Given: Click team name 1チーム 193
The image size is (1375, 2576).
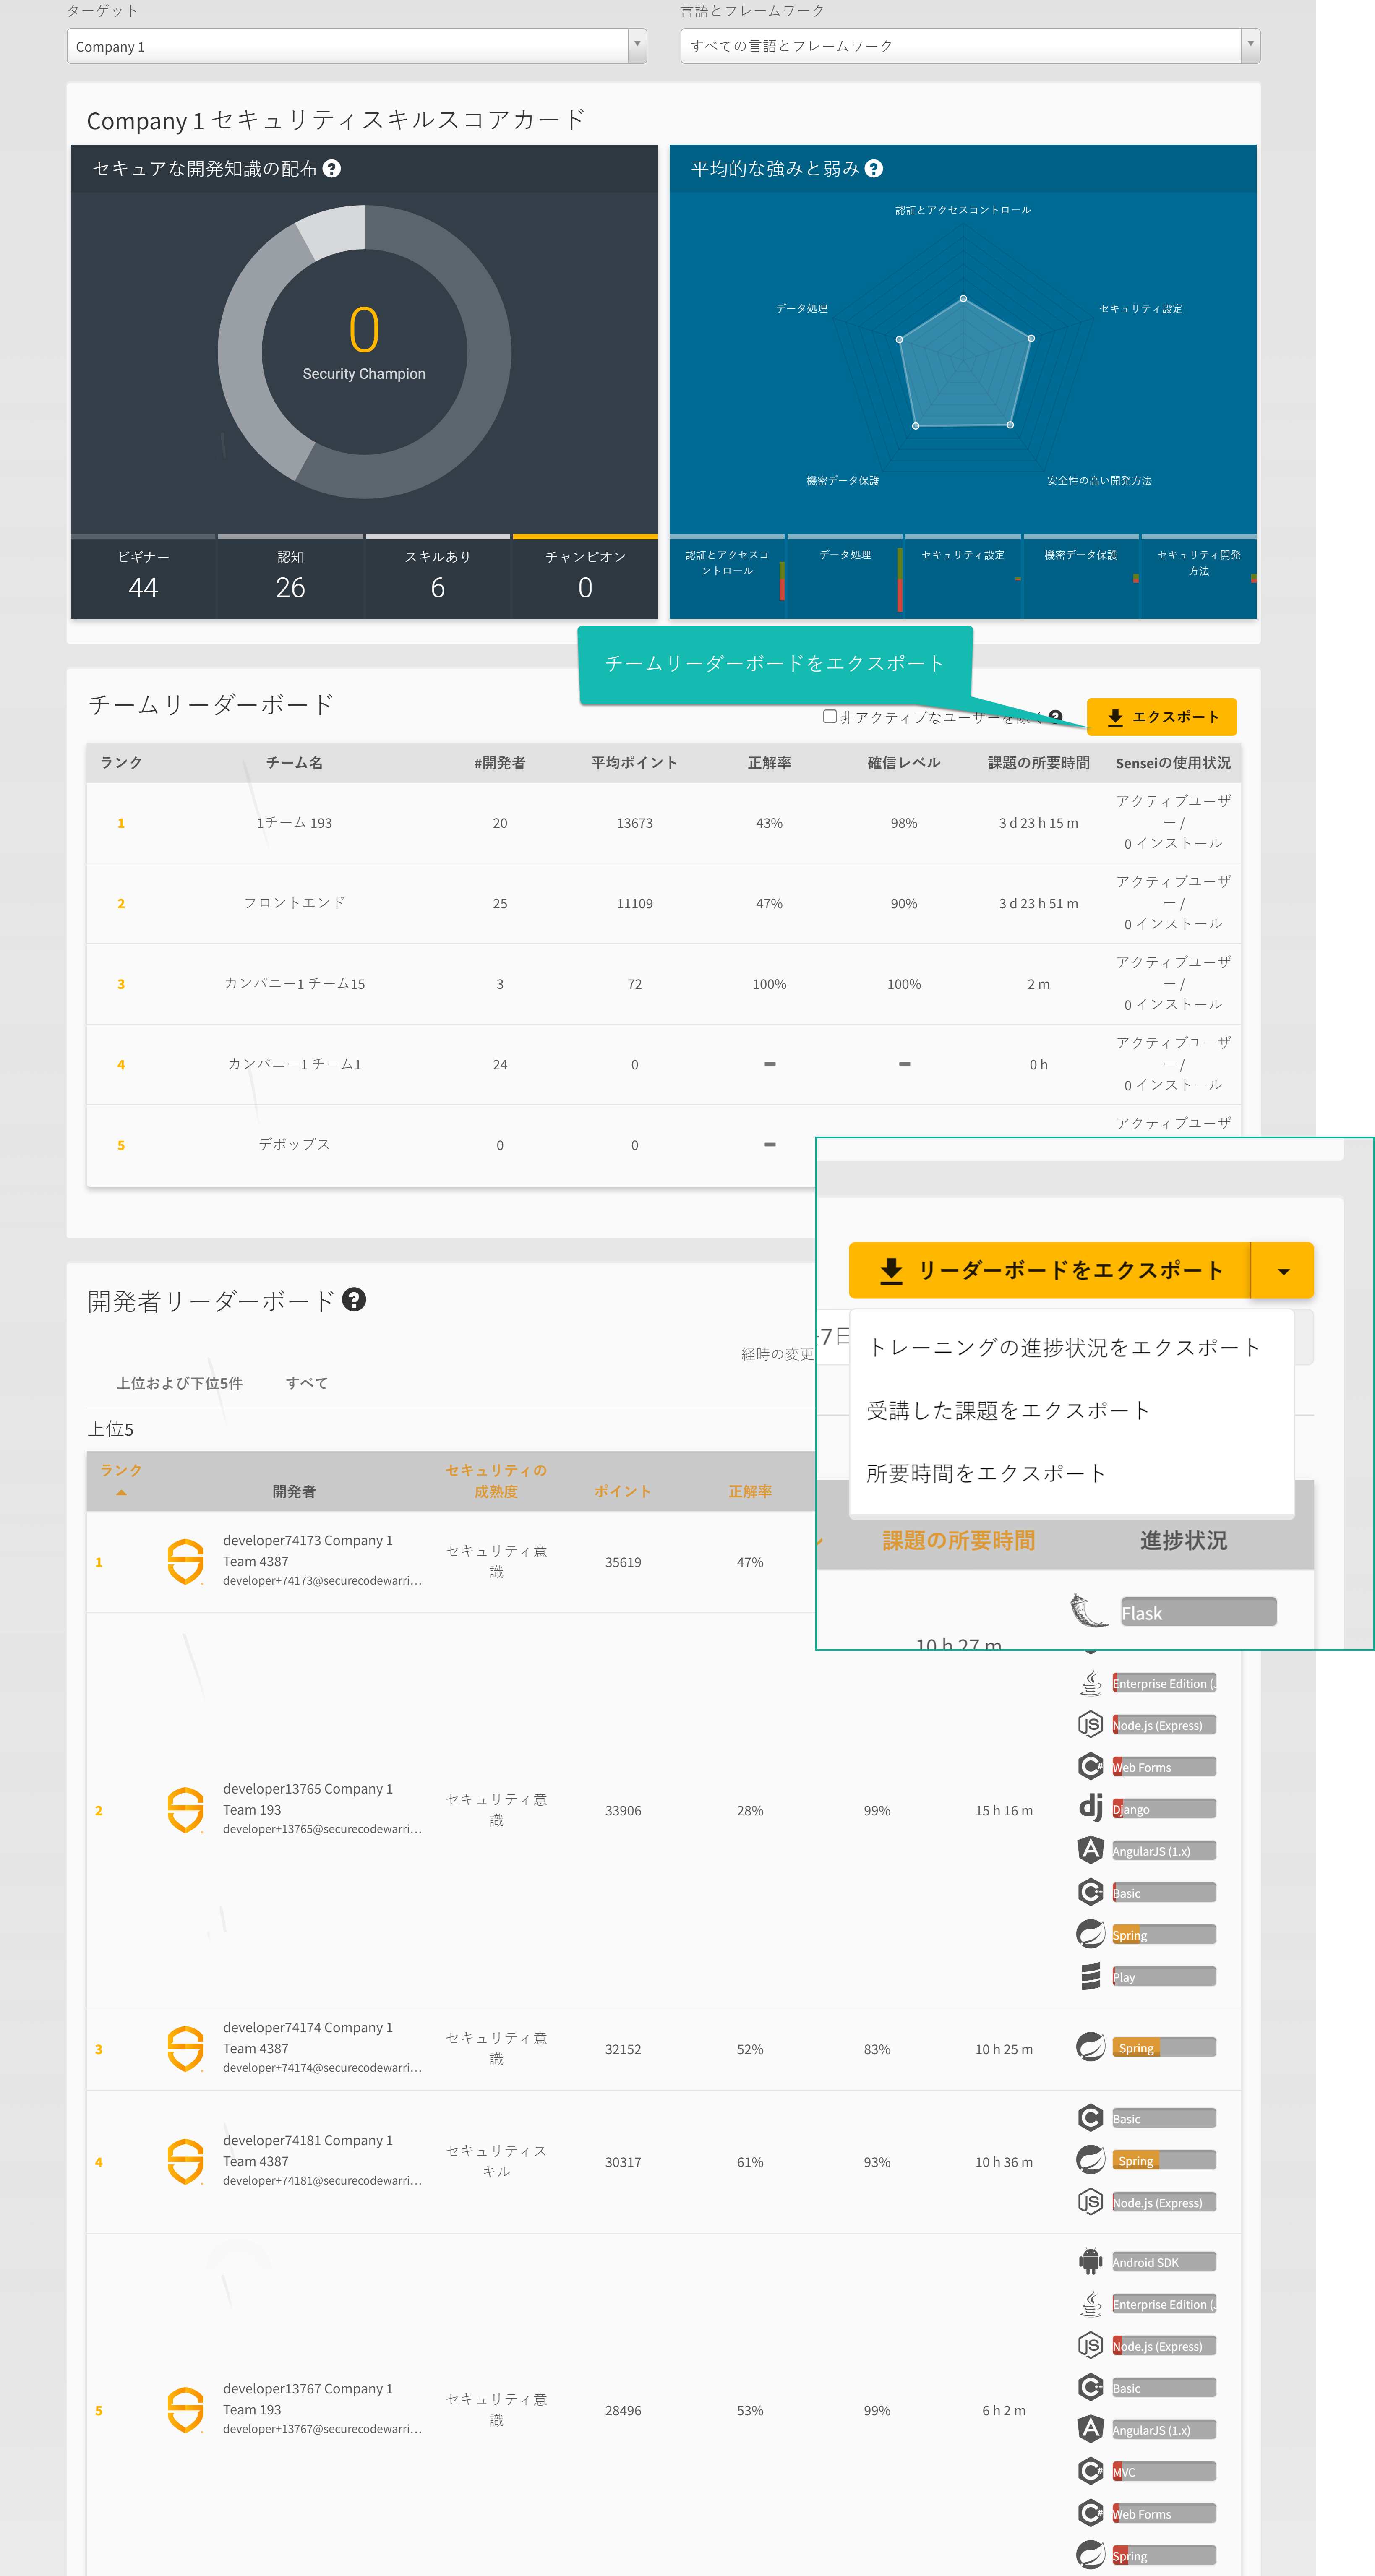Looking at the screenshot, I should coord(294,823).
